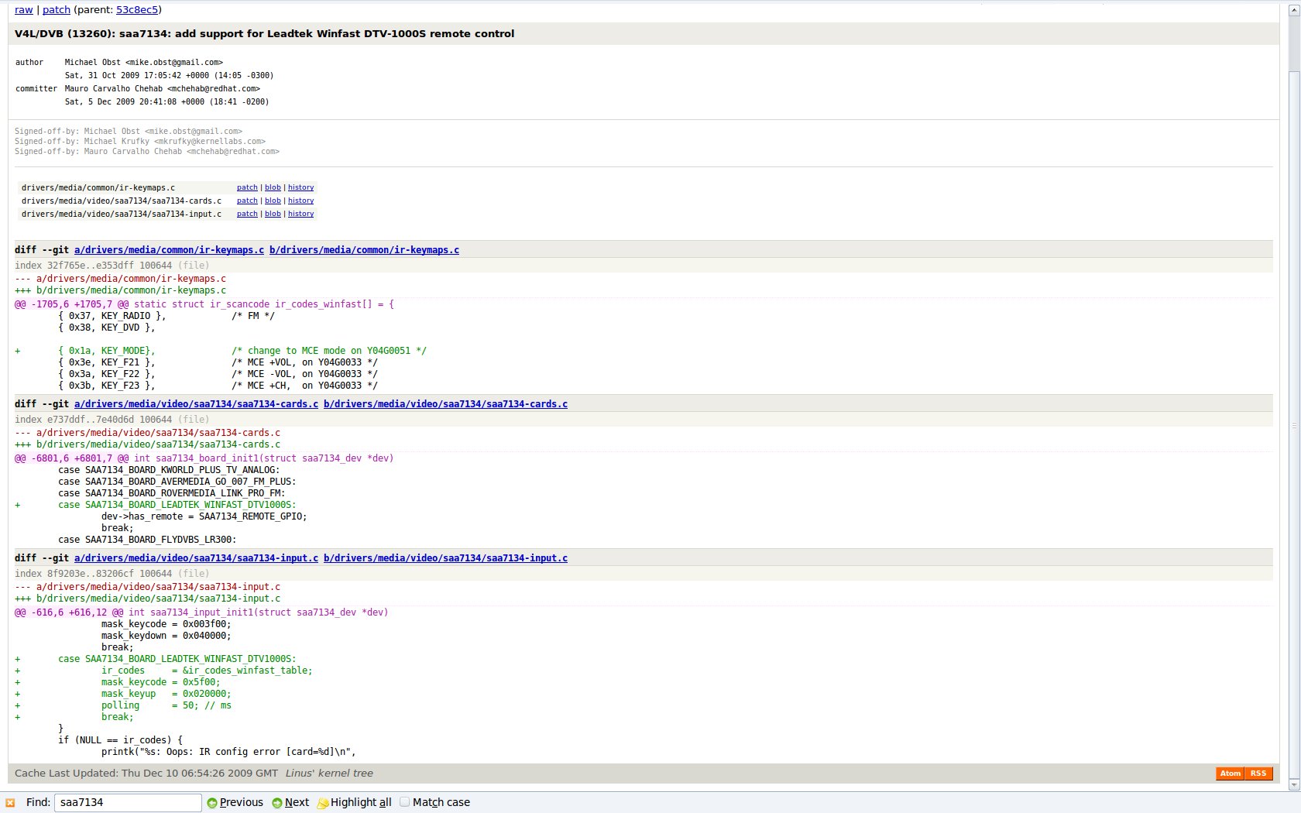
Task: Close the find bar with the X icon
Action: click(10, 803)
